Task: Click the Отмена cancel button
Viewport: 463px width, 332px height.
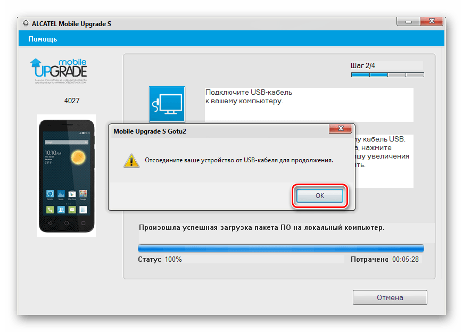Action: pyautogui.click(x=390, y=297)
